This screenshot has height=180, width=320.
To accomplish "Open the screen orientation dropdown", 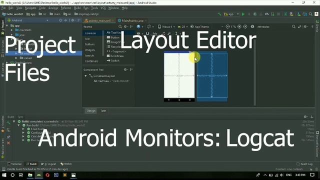I will tap(150, 26).
